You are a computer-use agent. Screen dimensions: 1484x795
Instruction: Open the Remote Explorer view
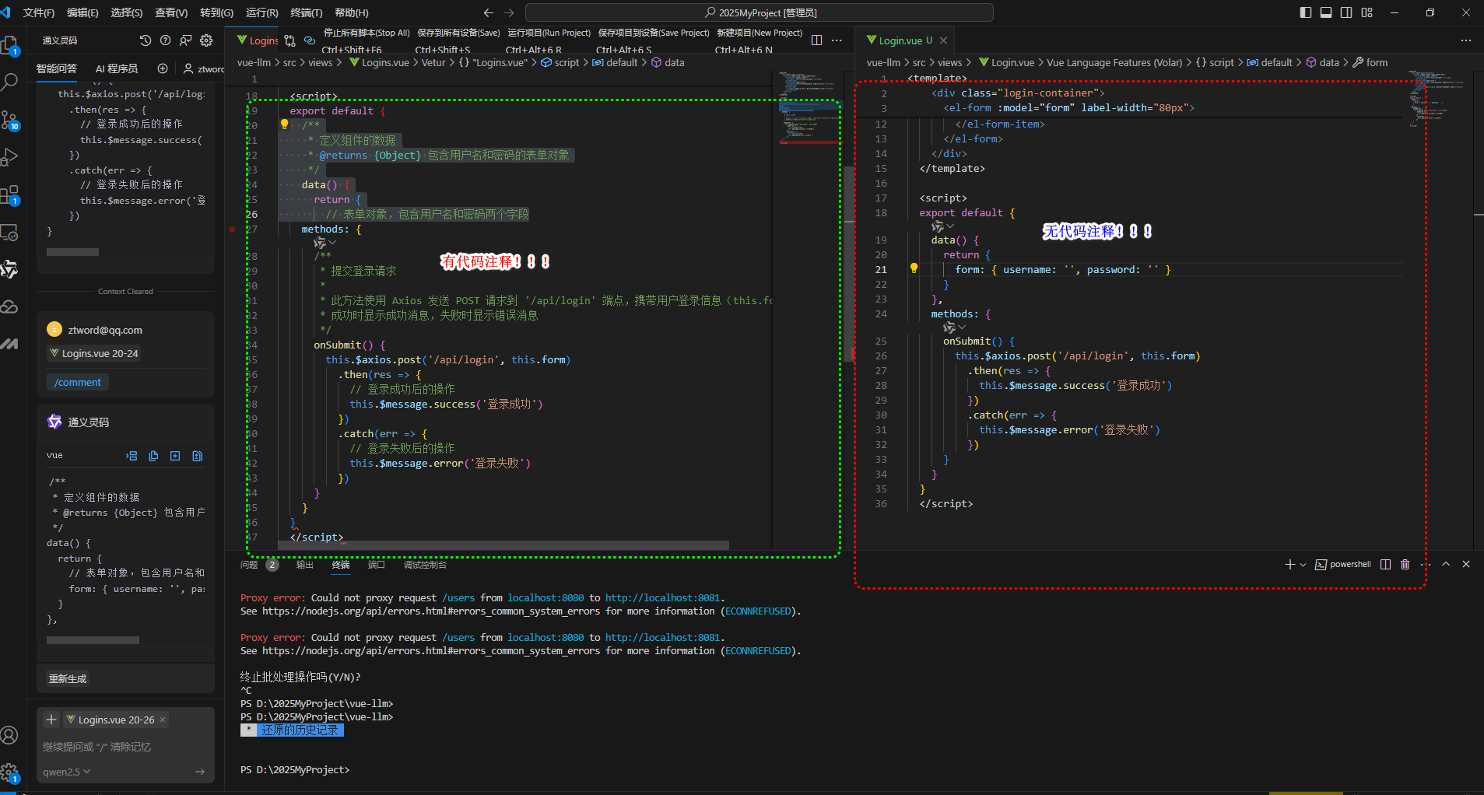click(x=10, y=232)
